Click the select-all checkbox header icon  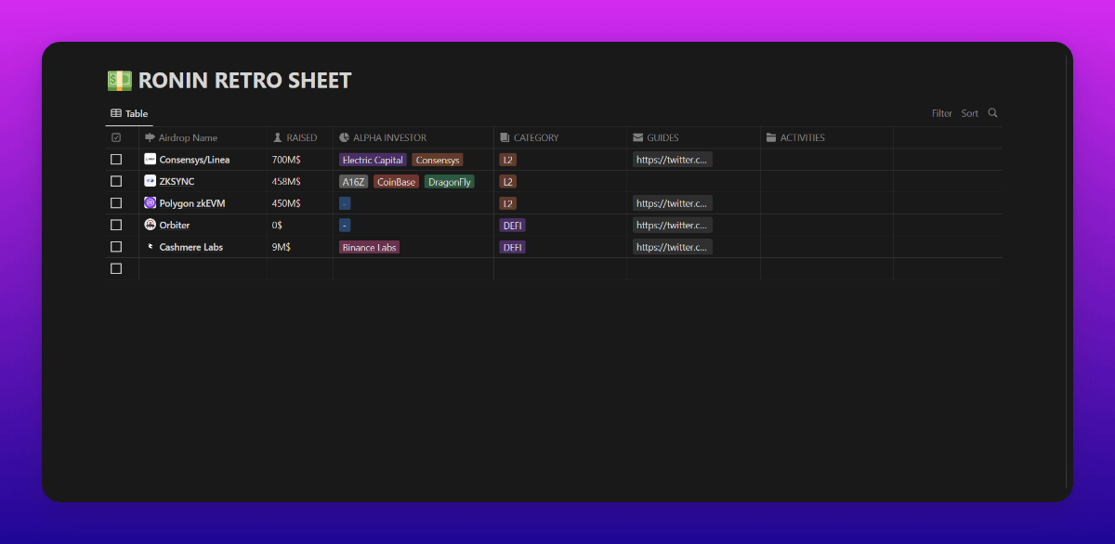point(116,137)
